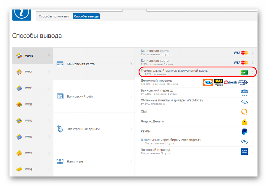This screenshot has height=186, width=267.
Task: Click the exchange arrows icon for exchanger.ru
Action: [244, 142]
